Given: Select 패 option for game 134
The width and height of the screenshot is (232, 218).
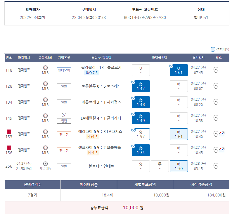Looking at the screenshot, I should (179, 102).
